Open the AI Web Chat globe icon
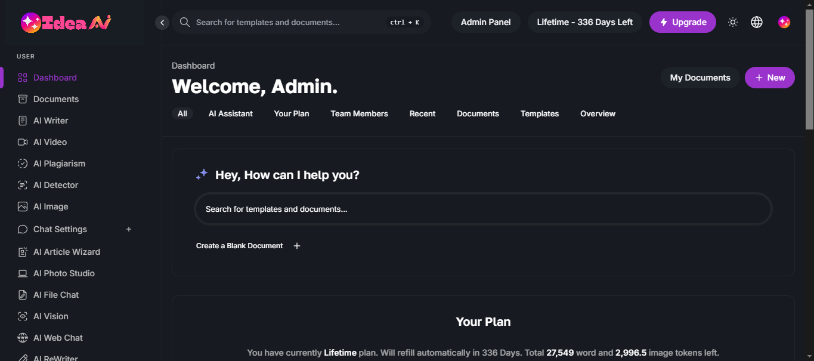 (23, 338)
